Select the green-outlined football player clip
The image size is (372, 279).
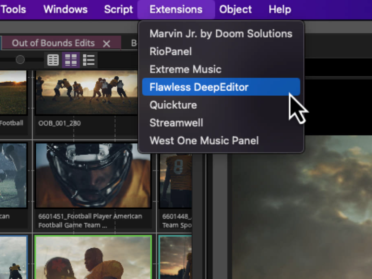(x=93, y=257)
